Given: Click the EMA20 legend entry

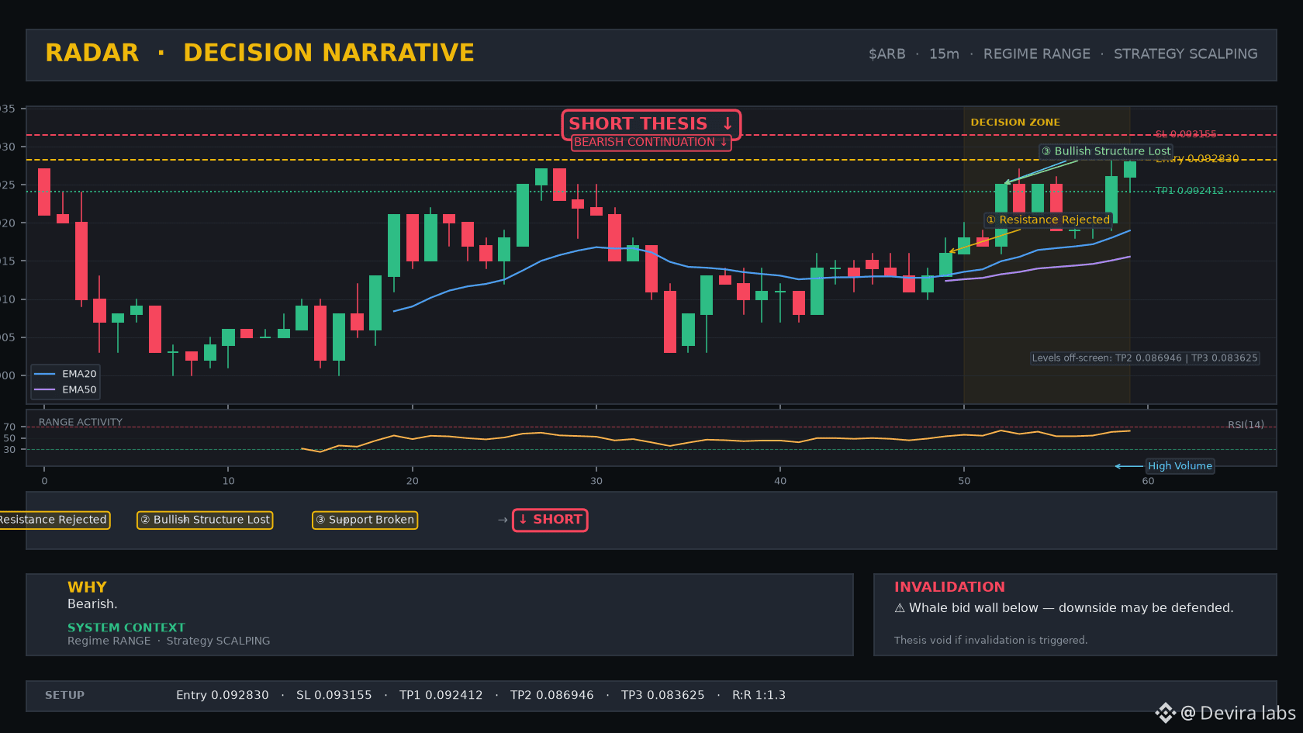Looking at the screenshot, I should (66, 374).
